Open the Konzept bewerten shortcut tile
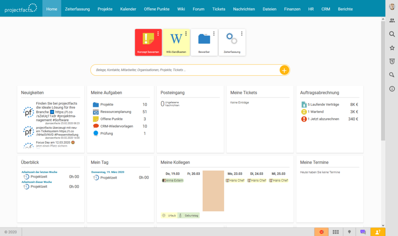Screen dimensions: 398x236 tap(148, 42)
